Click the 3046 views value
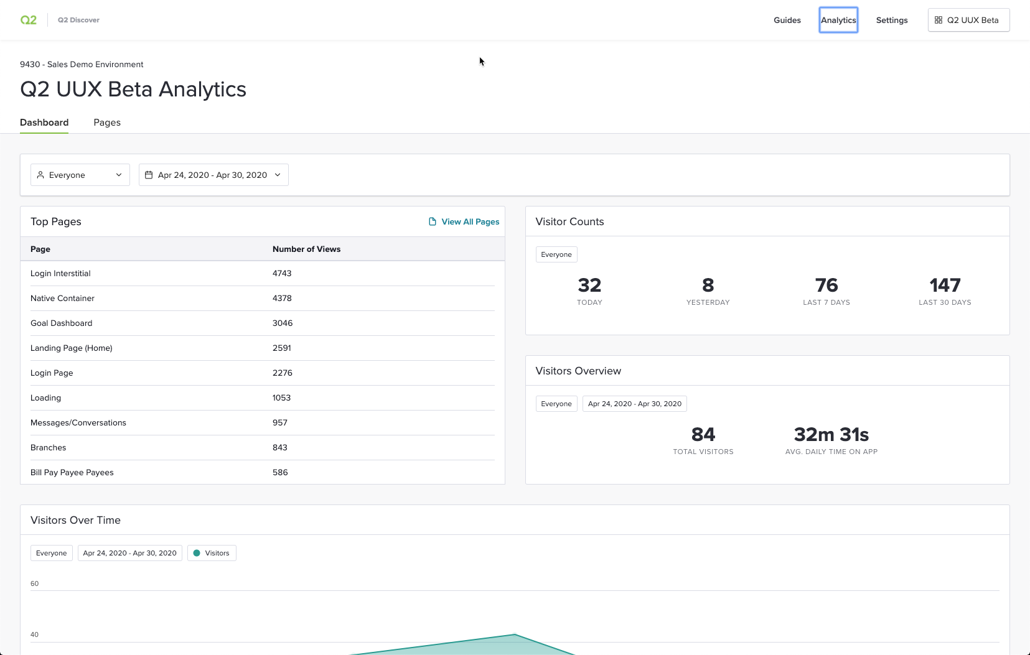 coord(283,323)
